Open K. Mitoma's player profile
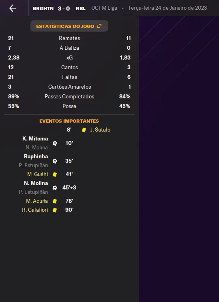Viewport: 219px width, 302px height. click(x=35, y=139)
